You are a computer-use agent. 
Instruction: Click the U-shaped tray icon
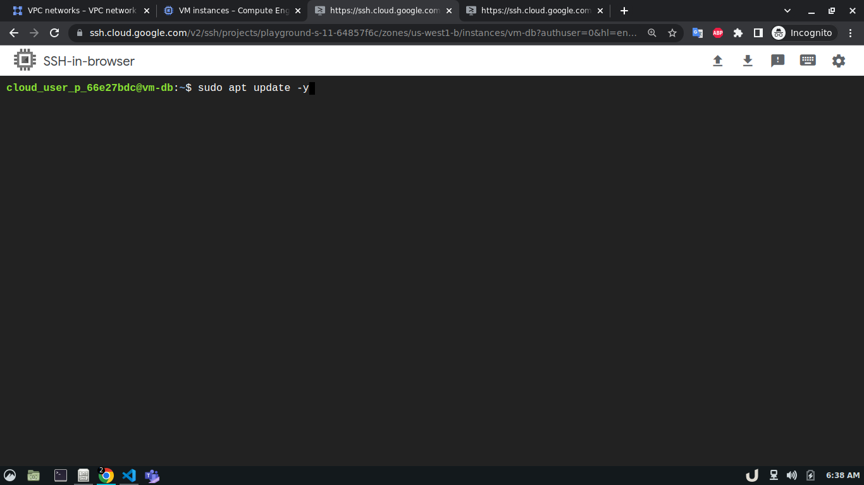click(x=753, y=476)
